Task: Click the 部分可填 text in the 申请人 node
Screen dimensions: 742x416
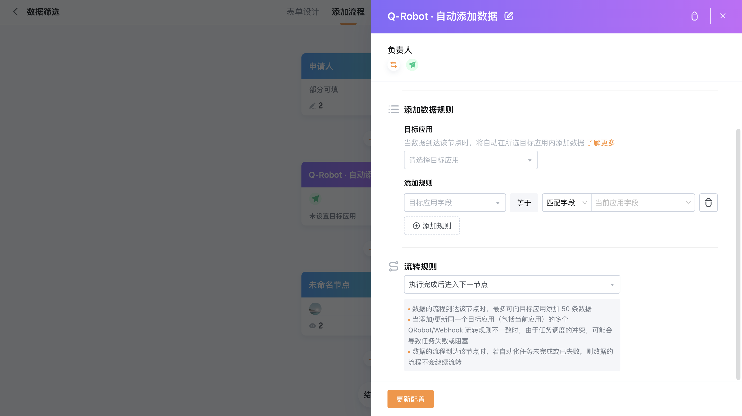Action: tap(324, 89)
